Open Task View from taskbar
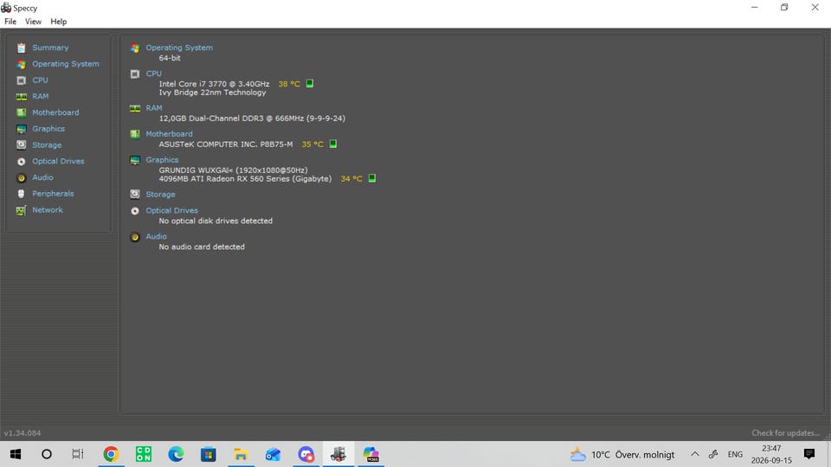 tap(78, 454)
